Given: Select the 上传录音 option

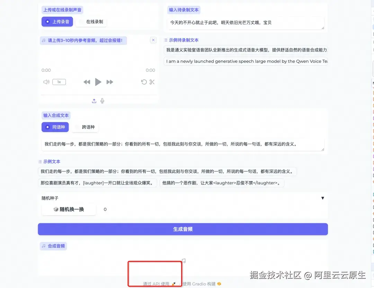Looking at the screenshot, I should [57, 21].
